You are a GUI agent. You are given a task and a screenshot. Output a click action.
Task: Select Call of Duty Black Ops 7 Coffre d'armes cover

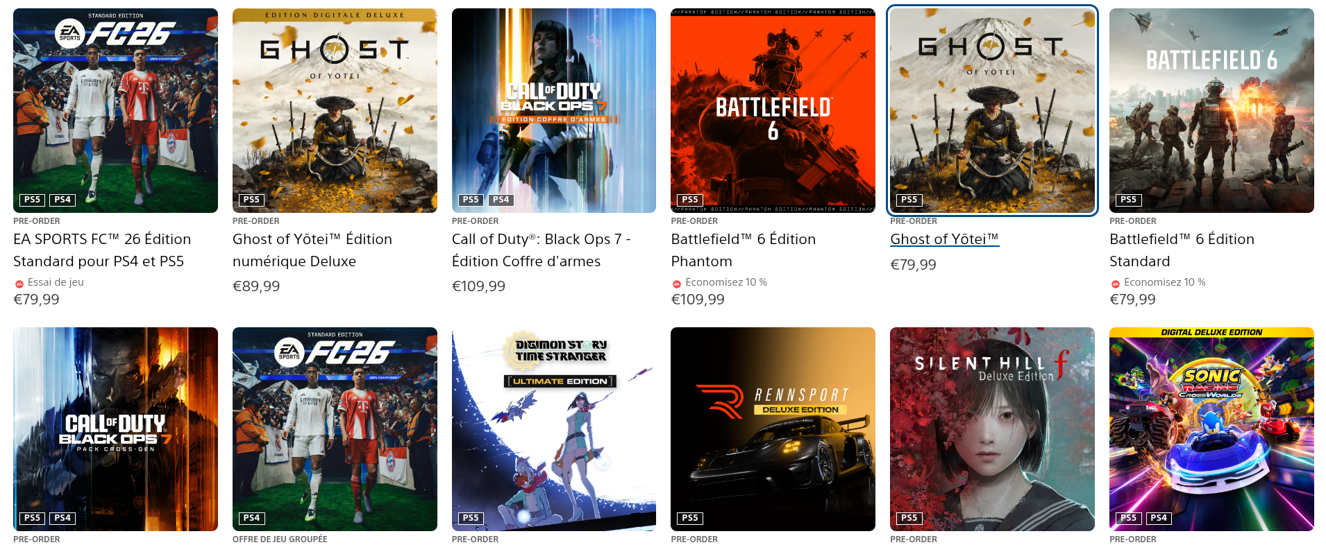pos(554,110)
